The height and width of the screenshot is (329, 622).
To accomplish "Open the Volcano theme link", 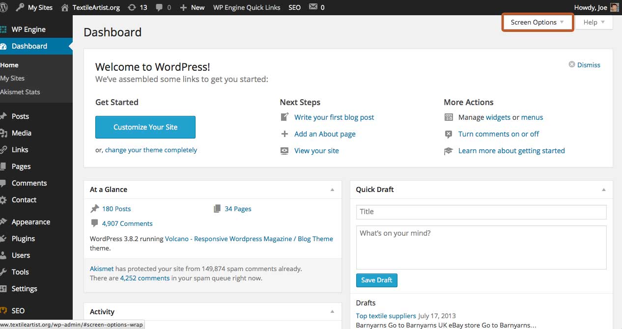I will coord(249,239).
